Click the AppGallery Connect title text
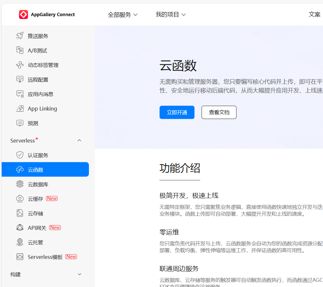This screenshot has height=287, width=323. pos(53,15)
